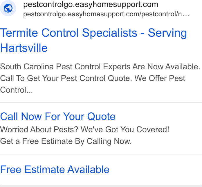Click the divider line above Call Now For Your Quote
The image size is (202, 187).
(101, 102)
